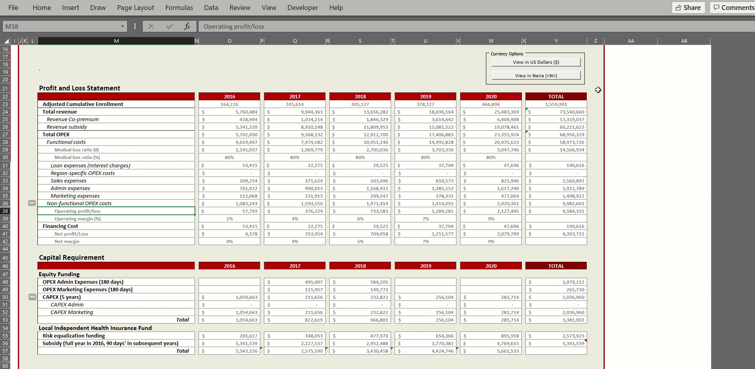Click 2020 operating profit value 2,127,445
Image resolution: width=755 pixels, height=369 pixels.
pyautogui.click(x=491, y=211)
